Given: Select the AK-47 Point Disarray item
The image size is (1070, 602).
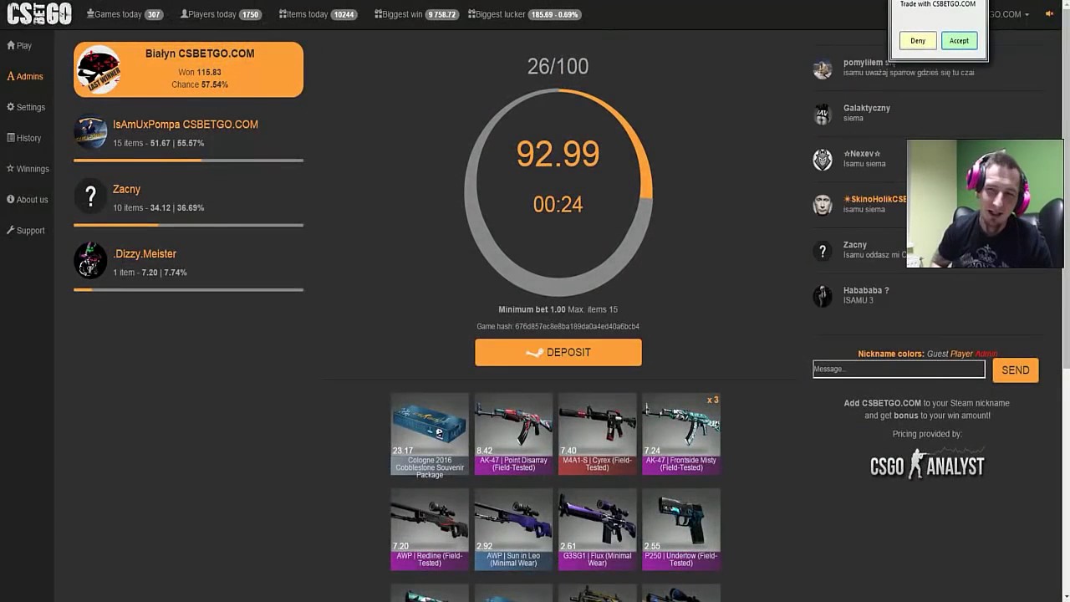Looking at the screenshot, I should (x=513, y=434).
